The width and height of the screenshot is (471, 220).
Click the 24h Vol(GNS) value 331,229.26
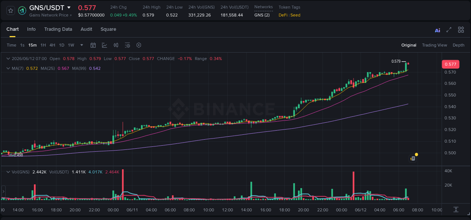(x=200, y=15)
